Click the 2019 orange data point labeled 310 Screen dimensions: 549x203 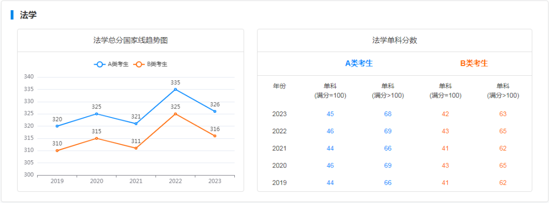[57, 151]
